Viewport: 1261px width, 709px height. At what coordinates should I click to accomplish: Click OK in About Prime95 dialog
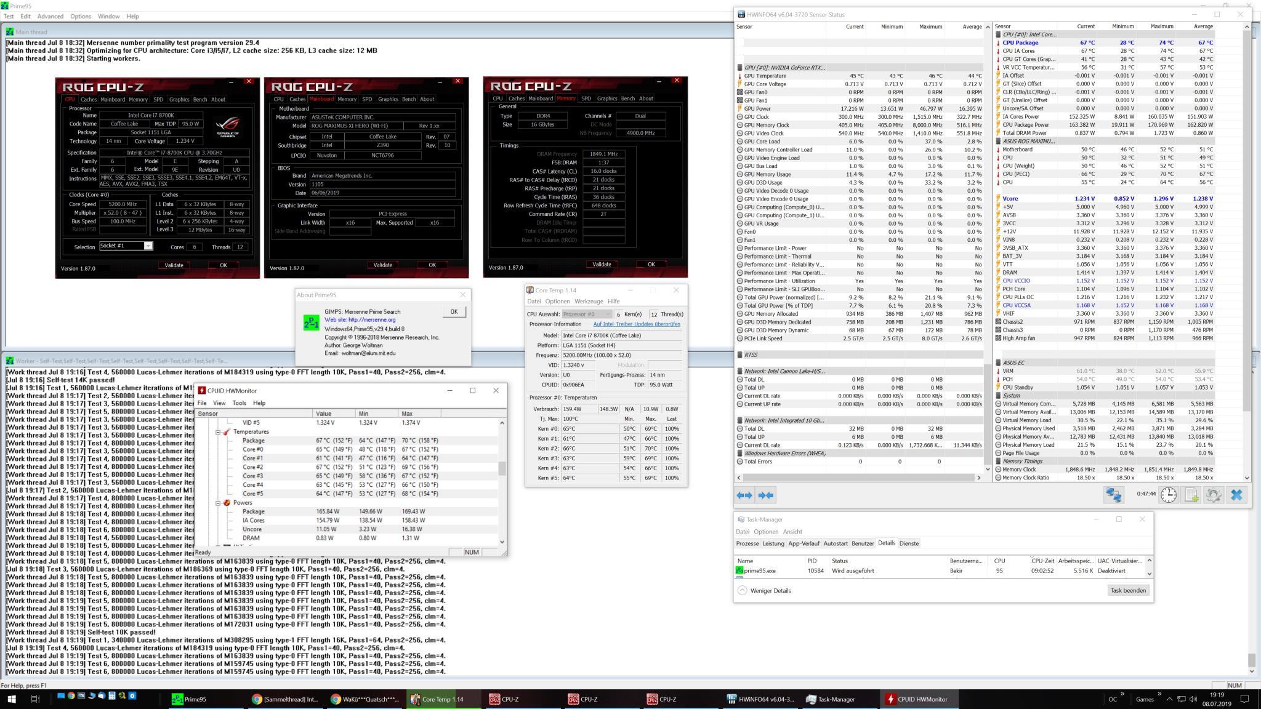(x=454, y=312)
